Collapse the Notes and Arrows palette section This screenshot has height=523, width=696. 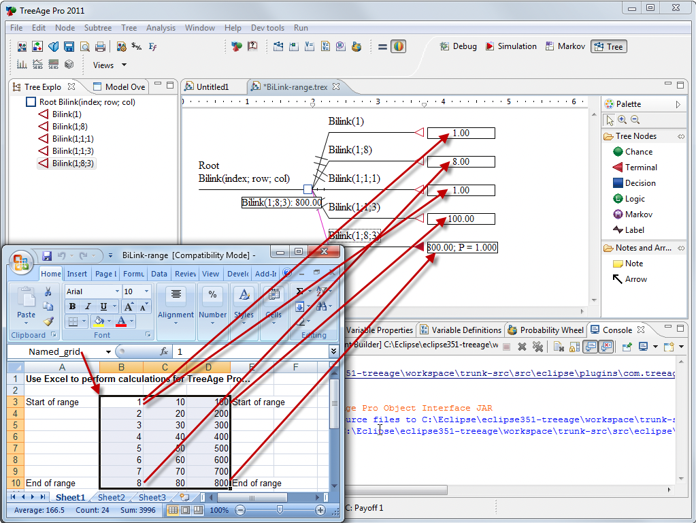pos(681,248)
